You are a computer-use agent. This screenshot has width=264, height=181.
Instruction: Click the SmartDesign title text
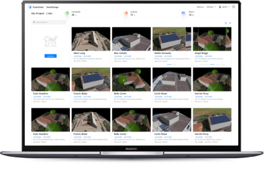(x=52, y=7)
